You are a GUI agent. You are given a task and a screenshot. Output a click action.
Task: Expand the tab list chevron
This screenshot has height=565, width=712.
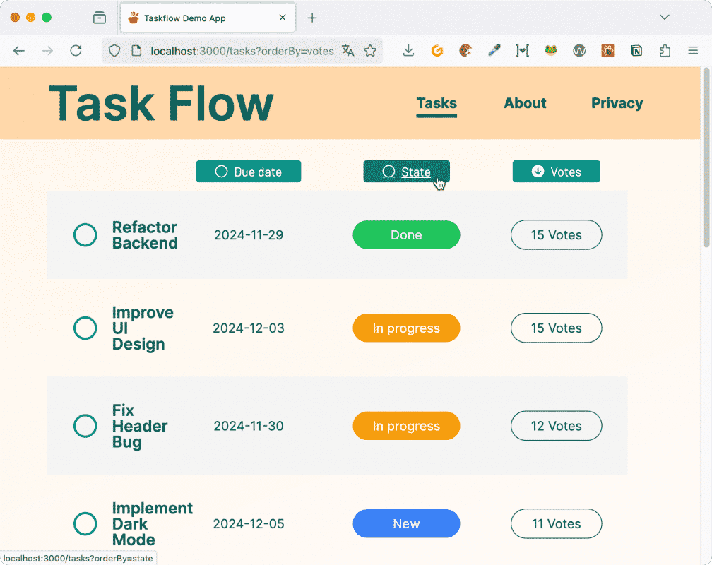[664, 18]
